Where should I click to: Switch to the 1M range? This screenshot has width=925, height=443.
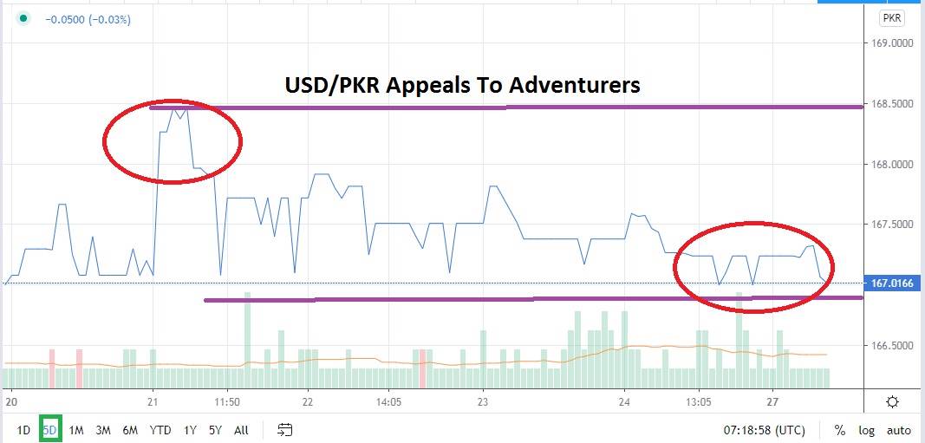click(76, 429)
